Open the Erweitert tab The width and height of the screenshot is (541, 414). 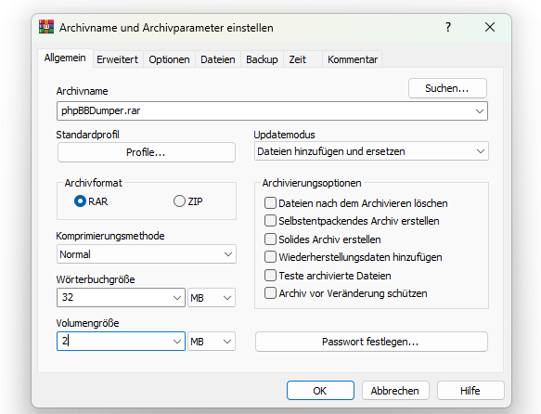point(117,59)
